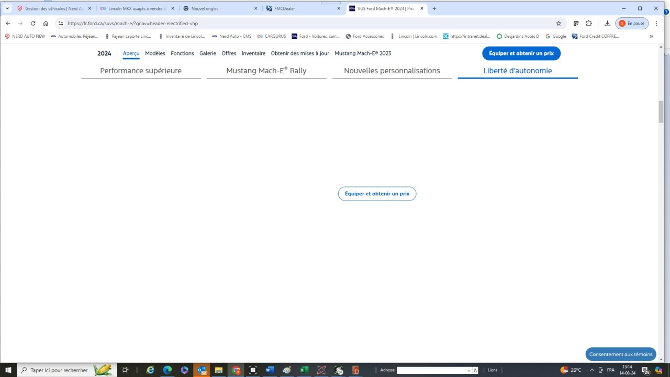
Task: Open 'Rejean Laporte Linc...' bookmark
Action: [x=128, y=37]
